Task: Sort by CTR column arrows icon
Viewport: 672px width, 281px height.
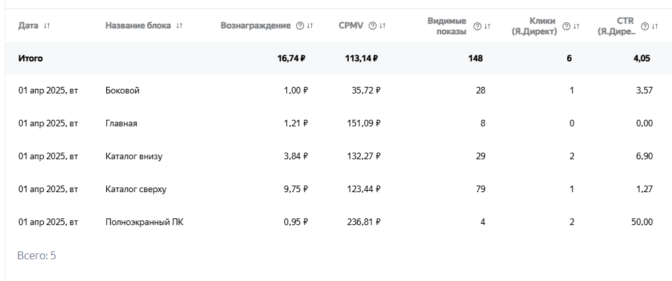Action: coord(655,26)
